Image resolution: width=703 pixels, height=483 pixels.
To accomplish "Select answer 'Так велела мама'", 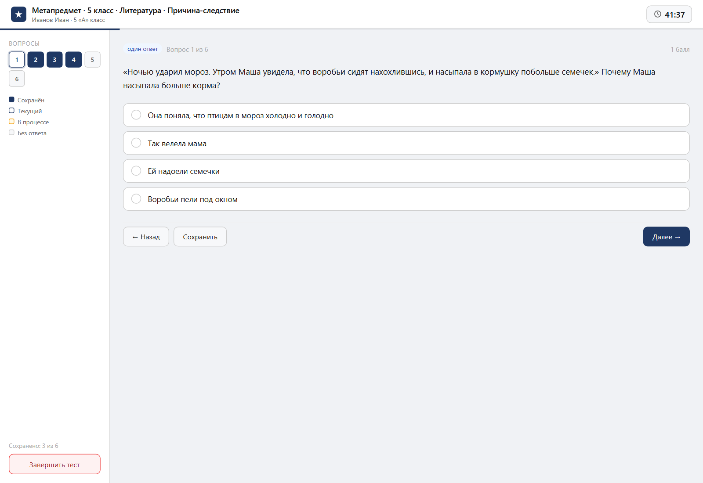I will click(406, 143).
